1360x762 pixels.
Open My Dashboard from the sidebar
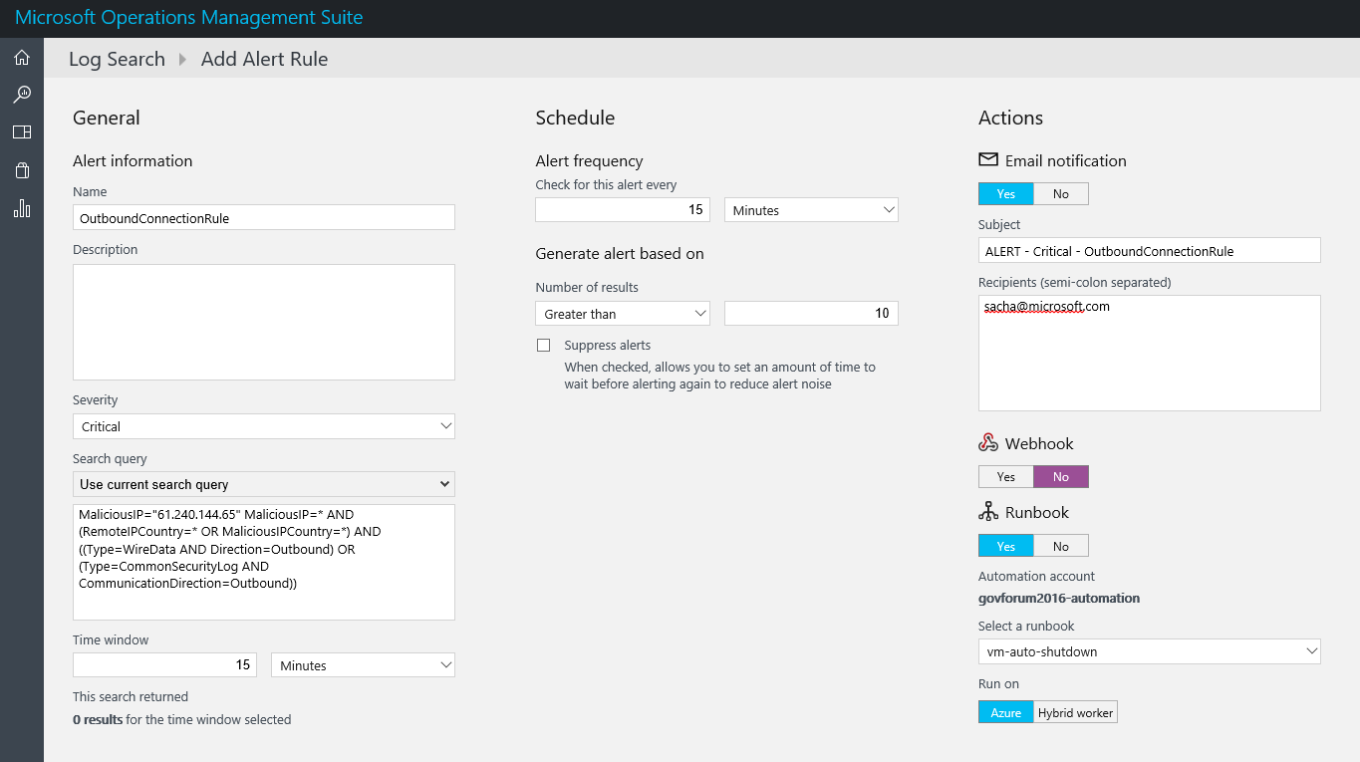click(x=21, y=131)
